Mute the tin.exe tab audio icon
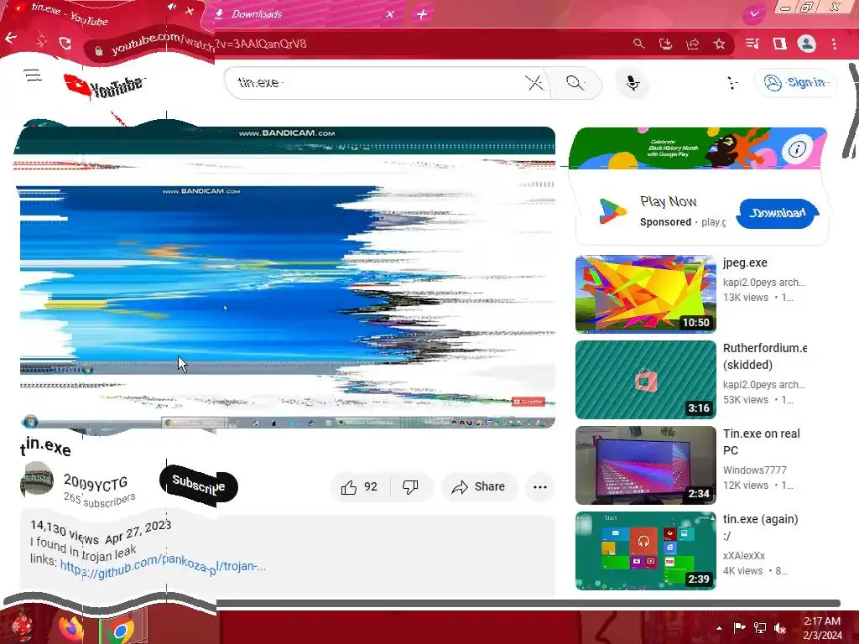The image size is (859, 644). coord(172,7)
